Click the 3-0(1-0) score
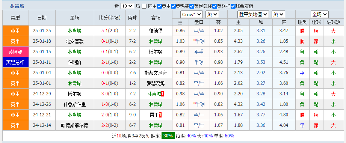 pos(110,94)
